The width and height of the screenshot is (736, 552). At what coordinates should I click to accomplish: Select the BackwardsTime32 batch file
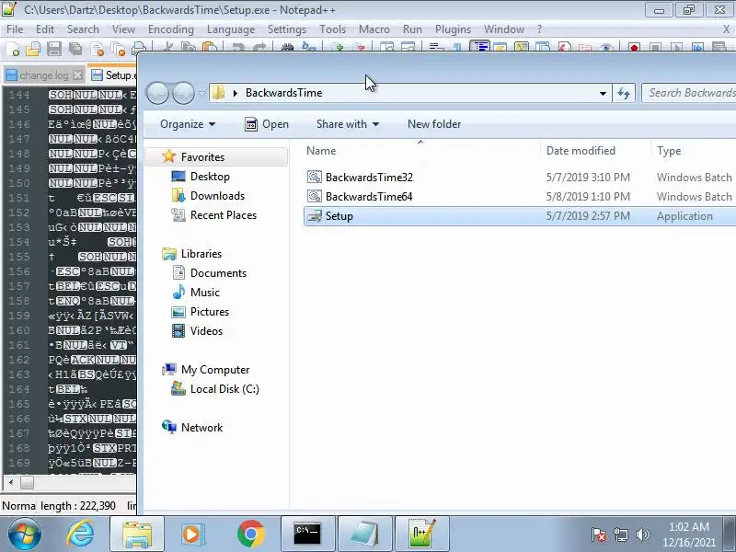(x=369, y=178)
